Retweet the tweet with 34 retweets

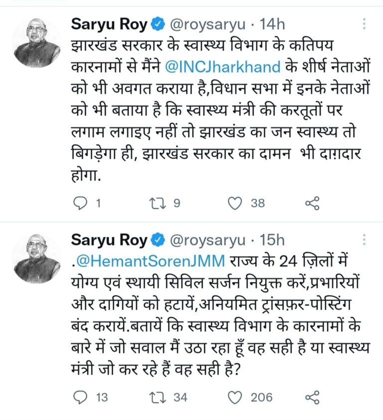157,397
